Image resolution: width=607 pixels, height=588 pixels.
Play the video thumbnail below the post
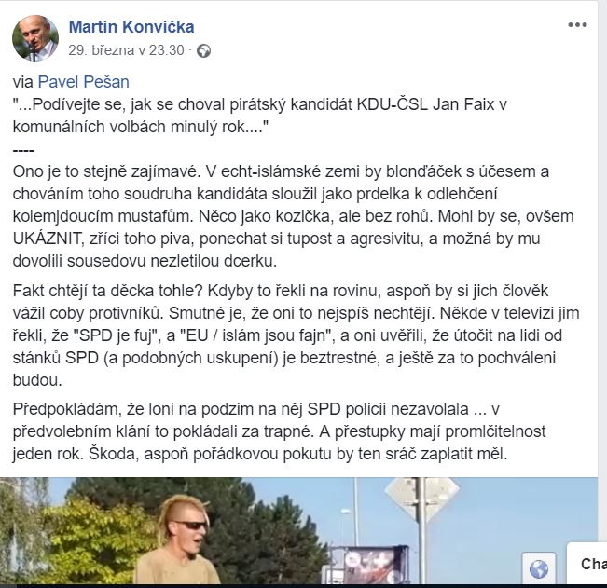(298, 531)
